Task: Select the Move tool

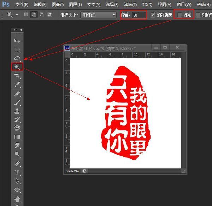Action: click(x=17, y=41)
